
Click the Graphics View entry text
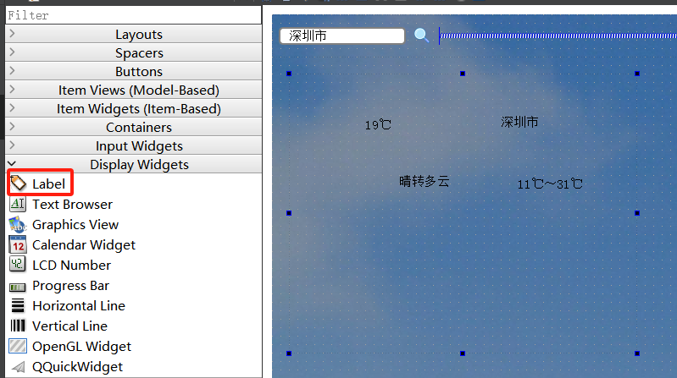75,225
